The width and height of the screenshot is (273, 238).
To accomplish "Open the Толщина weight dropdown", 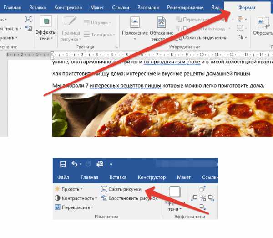I will 99,35.
